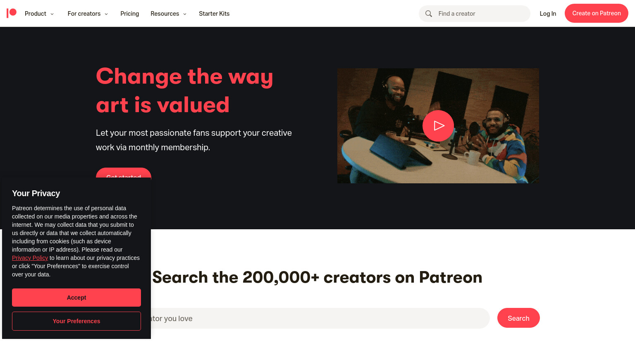Open the Resources menu
Viewport: 635px width, 341px height.
pyautogui.click(x=165, y=14)
